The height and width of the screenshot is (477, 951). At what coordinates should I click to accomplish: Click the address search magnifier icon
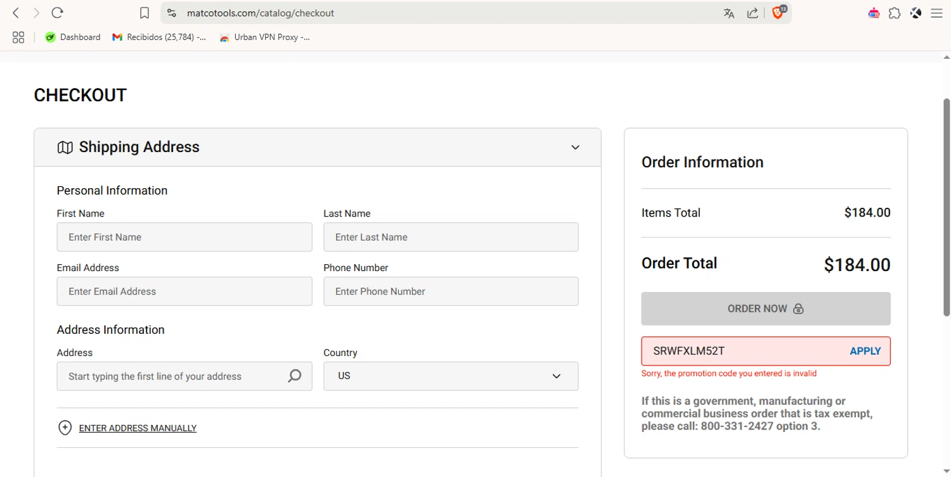click(295, 376)
